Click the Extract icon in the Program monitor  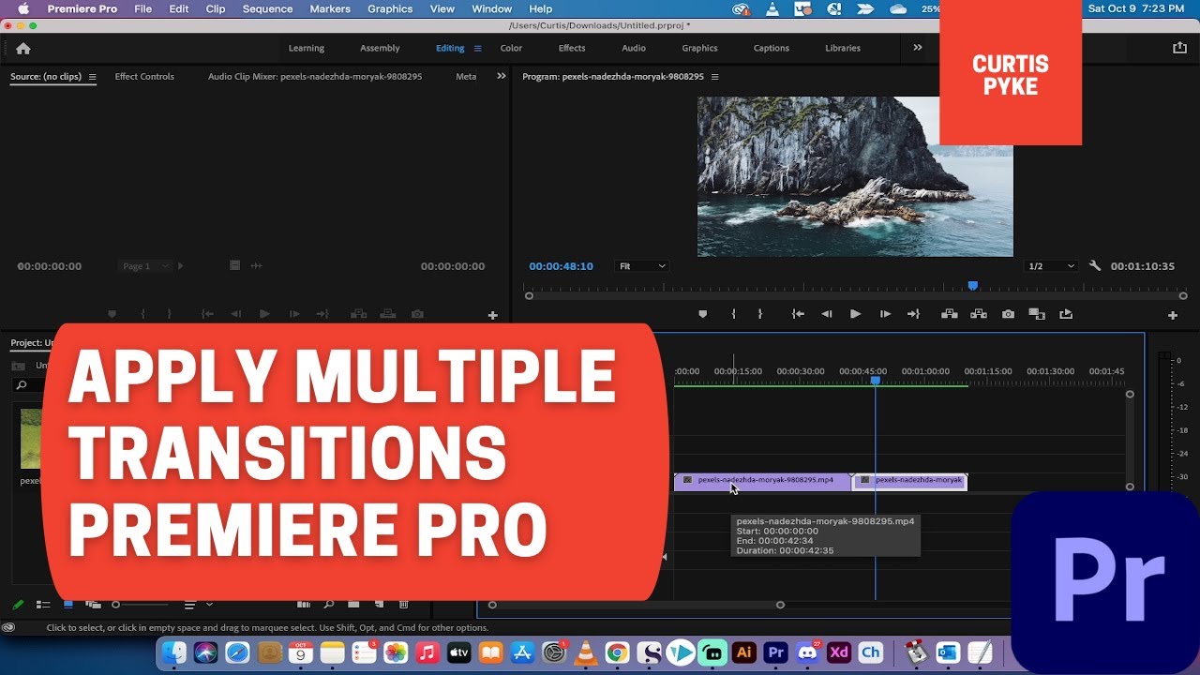(x=978, y=314)
